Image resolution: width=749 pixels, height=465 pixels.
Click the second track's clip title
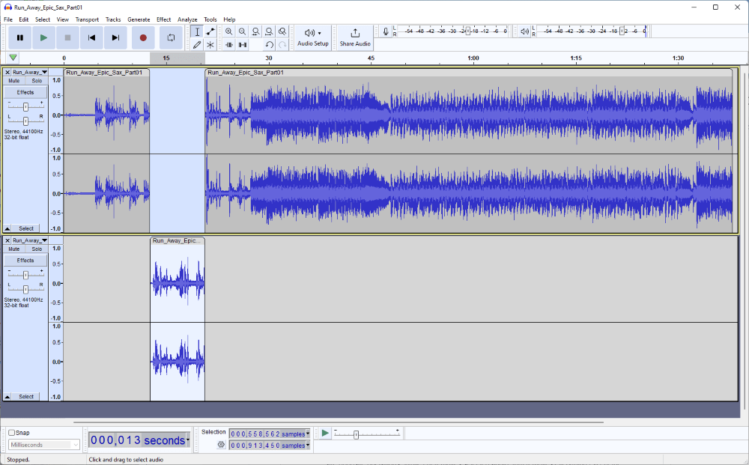[178, 240]
